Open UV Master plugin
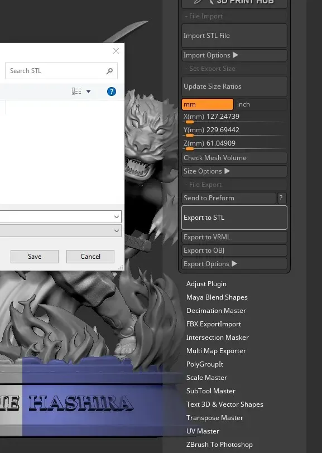 tap(203, 431)
